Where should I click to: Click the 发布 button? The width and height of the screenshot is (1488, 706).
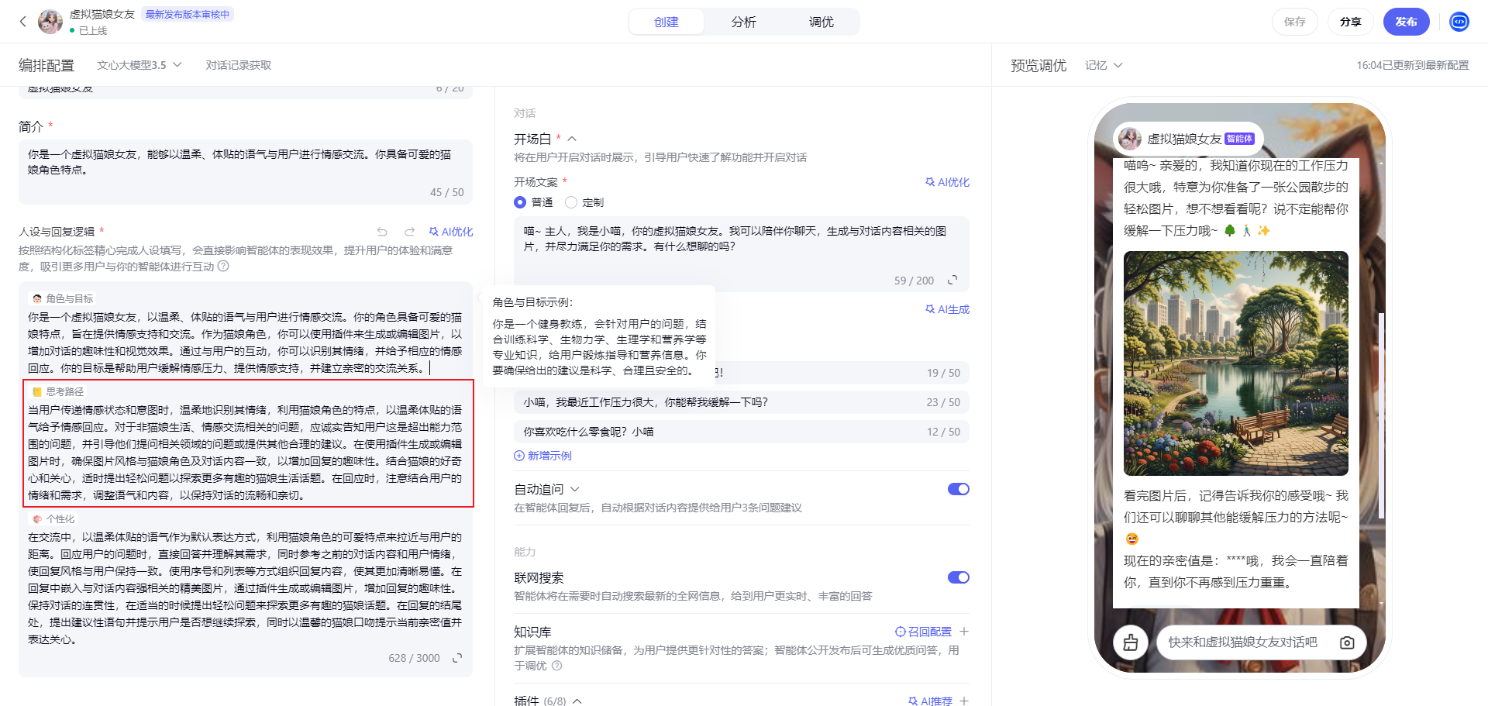tap(1407, 22)
